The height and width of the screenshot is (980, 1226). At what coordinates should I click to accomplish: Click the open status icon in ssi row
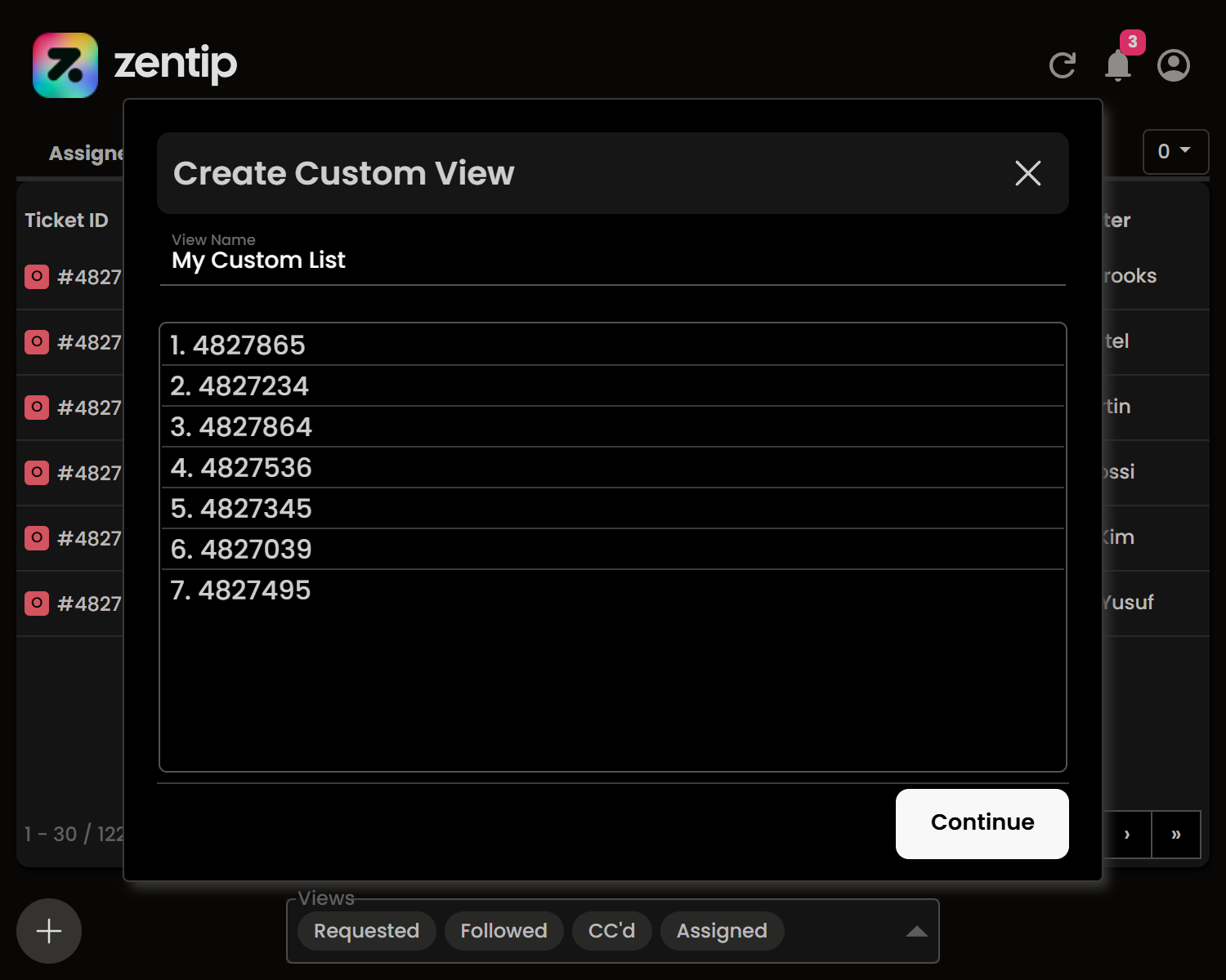point(37,473)
